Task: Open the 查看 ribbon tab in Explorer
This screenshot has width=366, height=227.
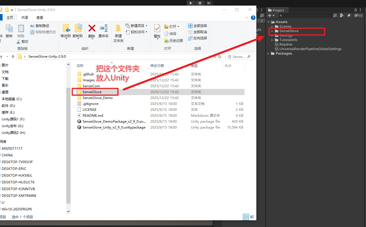Action: [40, 17]
